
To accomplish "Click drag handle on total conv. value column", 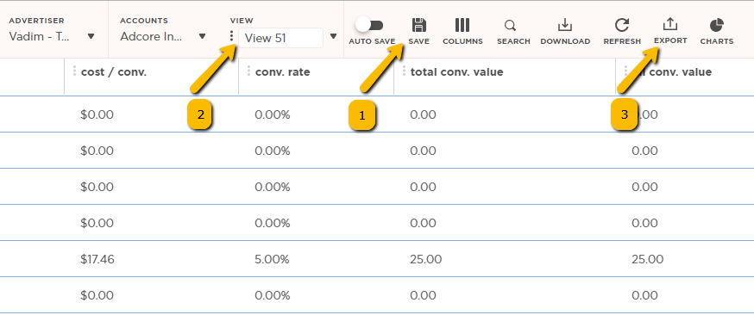I will [x=404, y=71].
